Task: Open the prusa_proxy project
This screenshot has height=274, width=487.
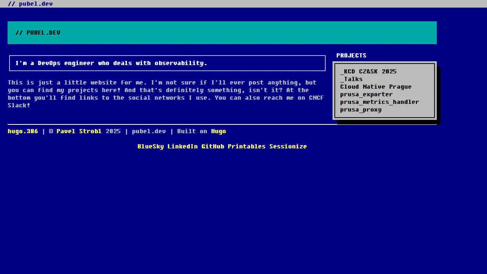Action: pos(361,110)
